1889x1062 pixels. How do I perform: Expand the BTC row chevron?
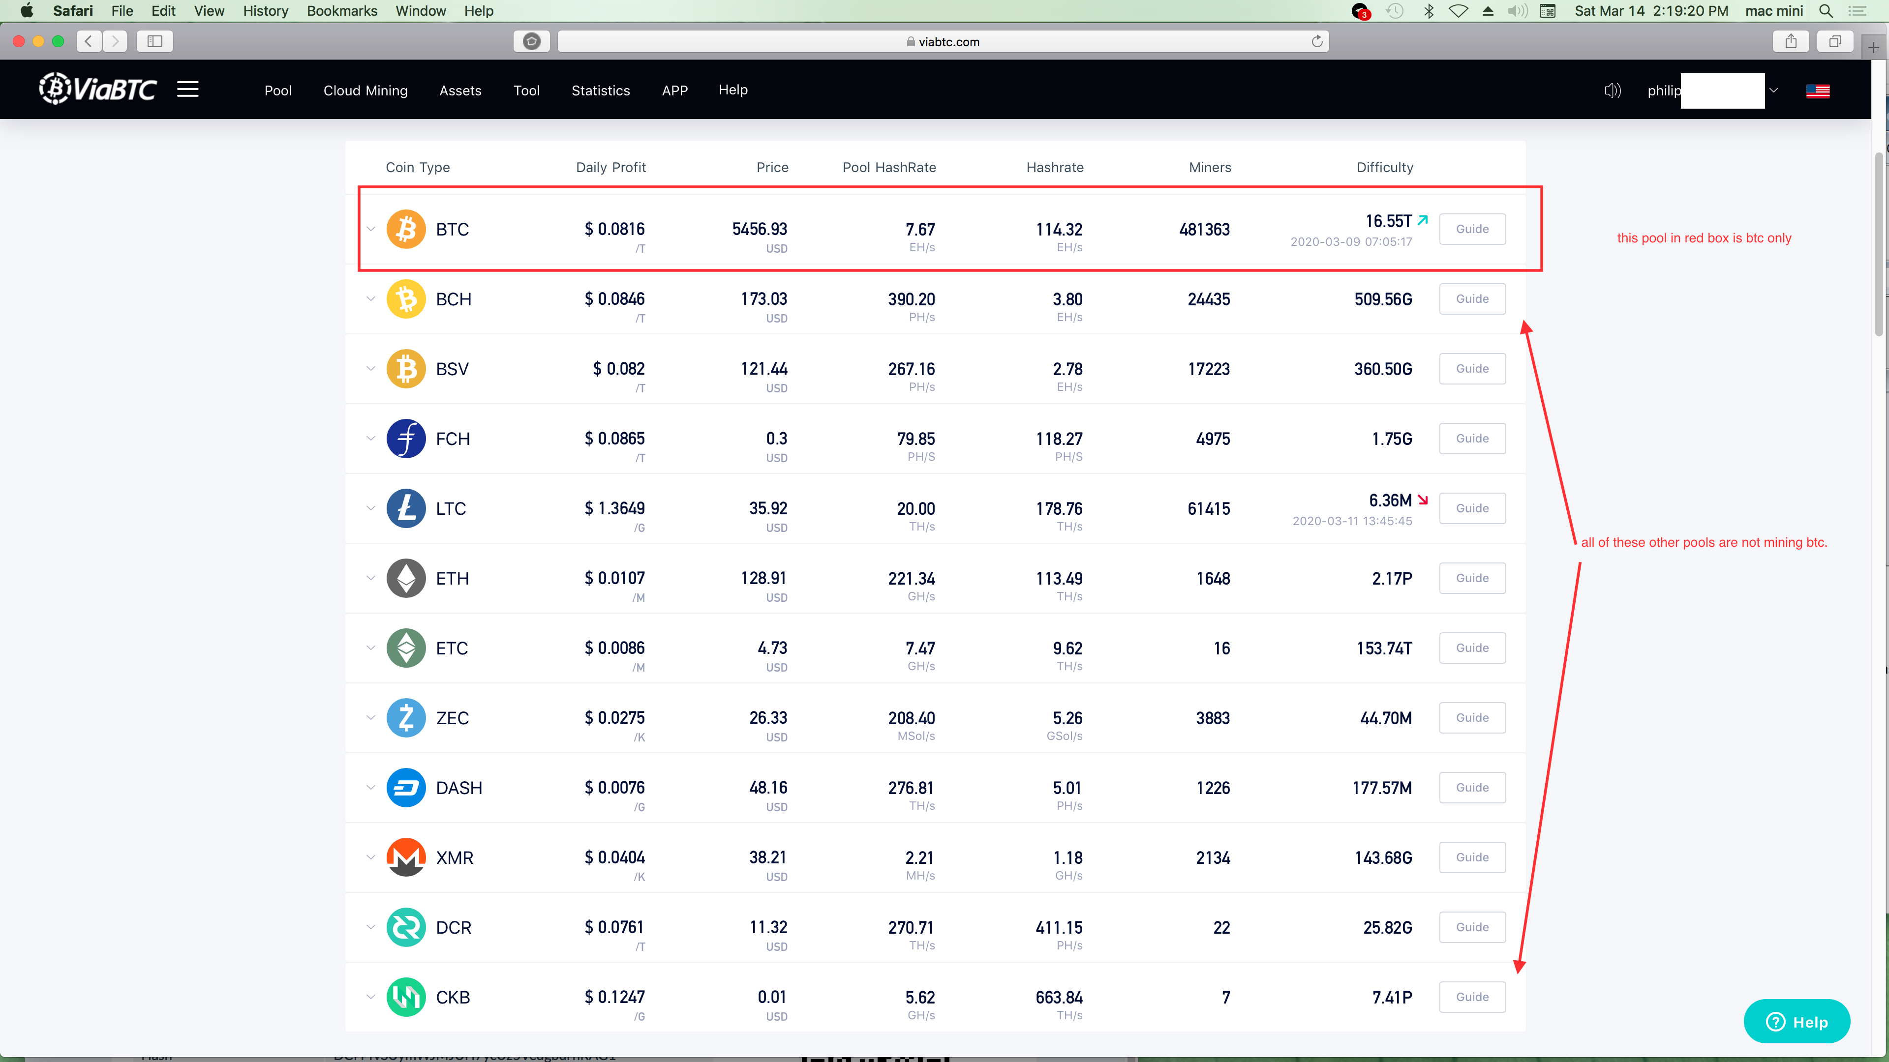pyautogui.click(x=371, y=230)
